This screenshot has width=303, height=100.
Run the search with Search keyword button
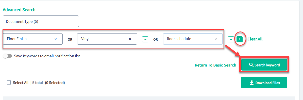coord(264,65)
